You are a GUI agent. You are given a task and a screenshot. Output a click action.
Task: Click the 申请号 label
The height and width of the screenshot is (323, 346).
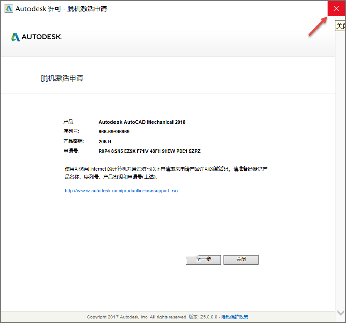[x=71, y=151]
